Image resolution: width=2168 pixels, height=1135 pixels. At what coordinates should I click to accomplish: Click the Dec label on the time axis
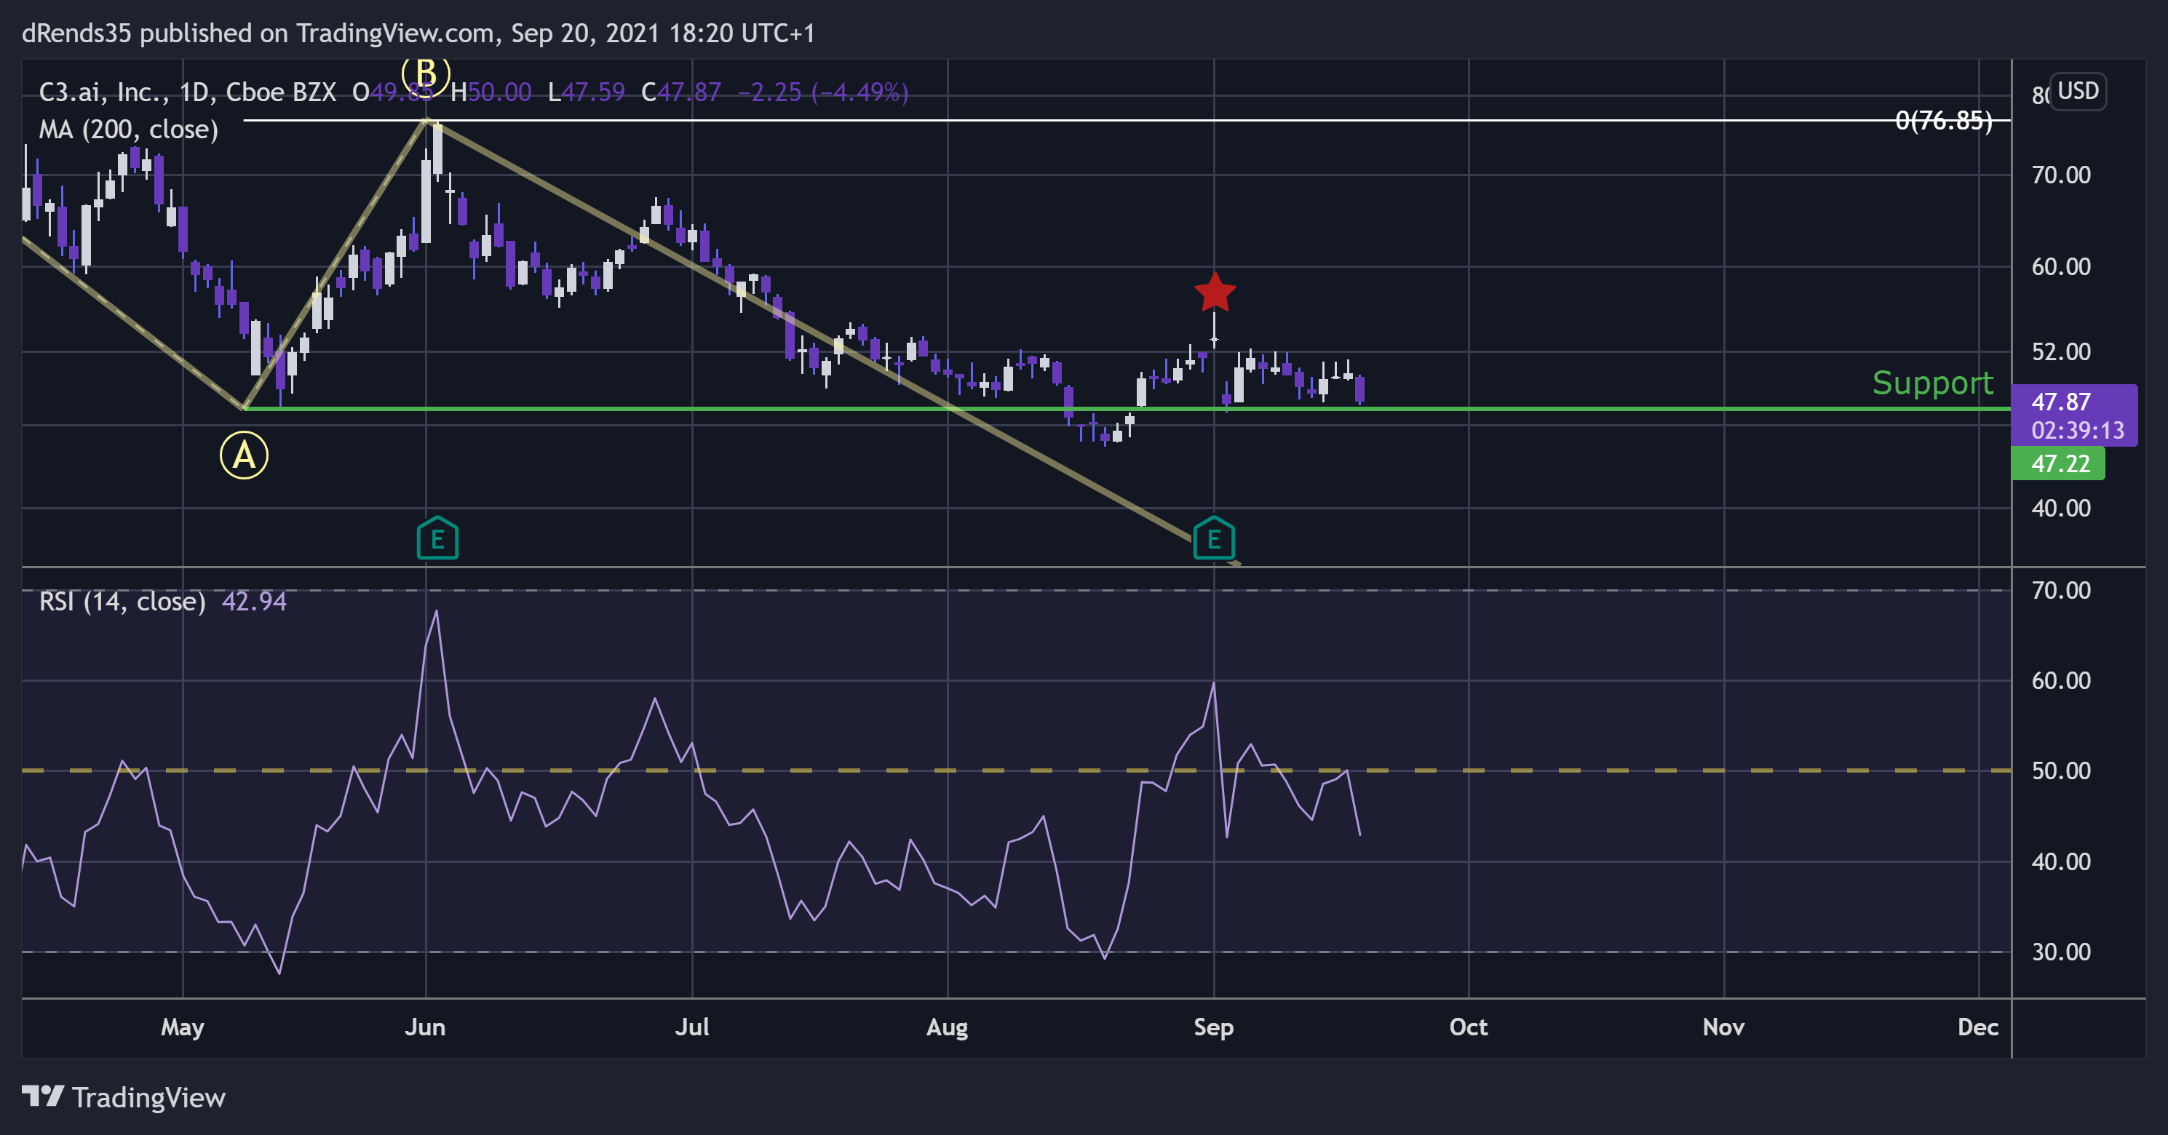(1979, 1027)
